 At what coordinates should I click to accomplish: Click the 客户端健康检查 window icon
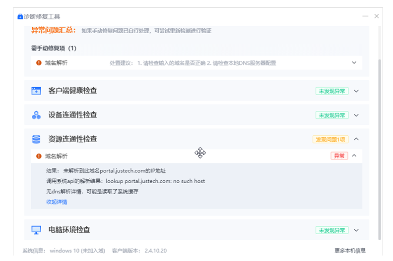click(x=36, y=91)
